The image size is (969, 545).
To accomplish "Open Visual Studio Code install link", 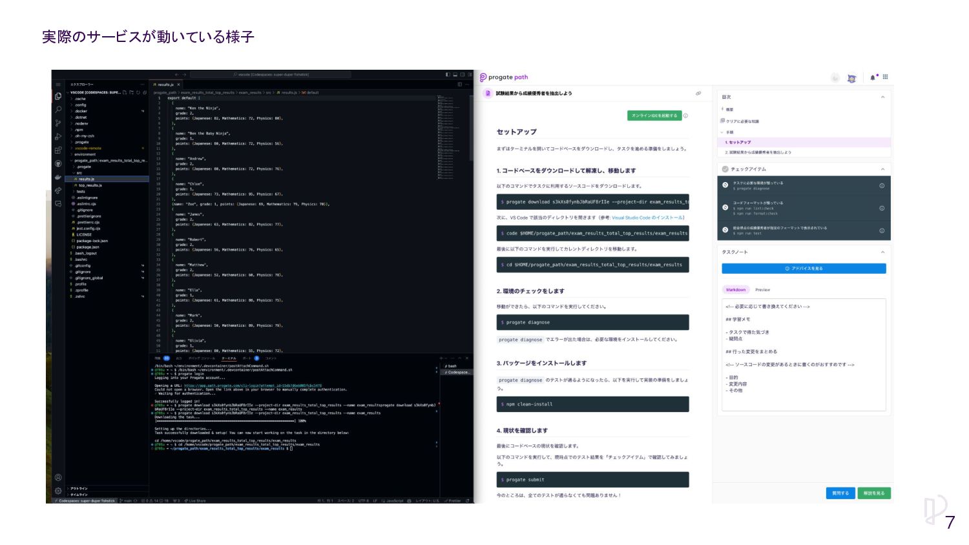I will coord(647,218).
